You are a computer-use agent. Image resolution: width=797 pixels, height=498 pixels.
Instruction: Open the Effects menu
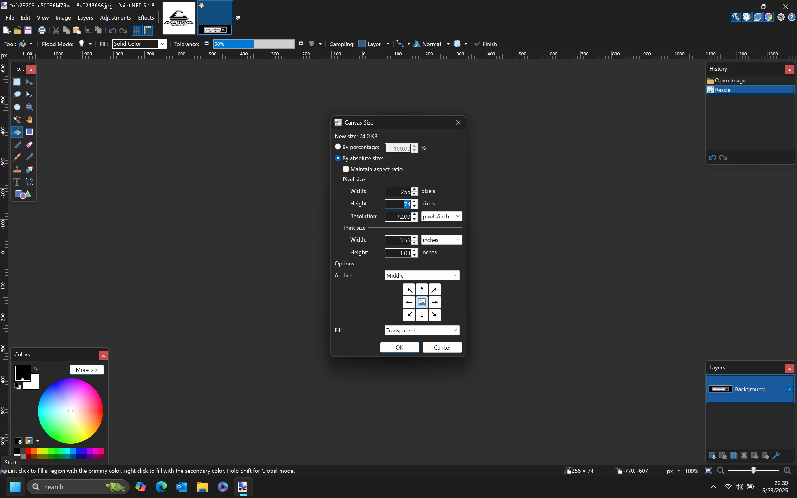tap(146, 17)
